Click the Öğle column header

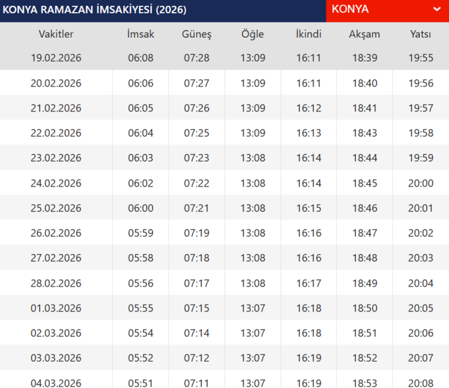coord(253,34)
